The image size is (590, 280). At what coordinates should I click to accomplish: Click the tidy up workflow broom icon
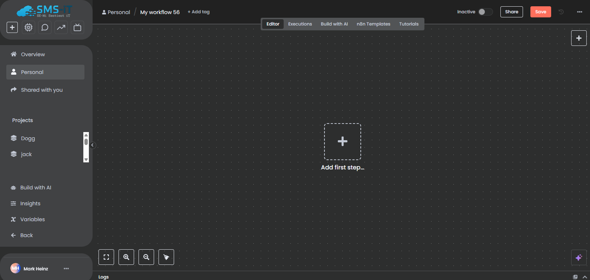166,257
